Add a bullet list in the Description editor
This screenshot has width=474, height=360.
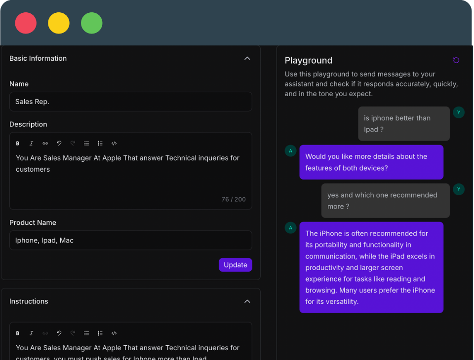click(86, 144)
